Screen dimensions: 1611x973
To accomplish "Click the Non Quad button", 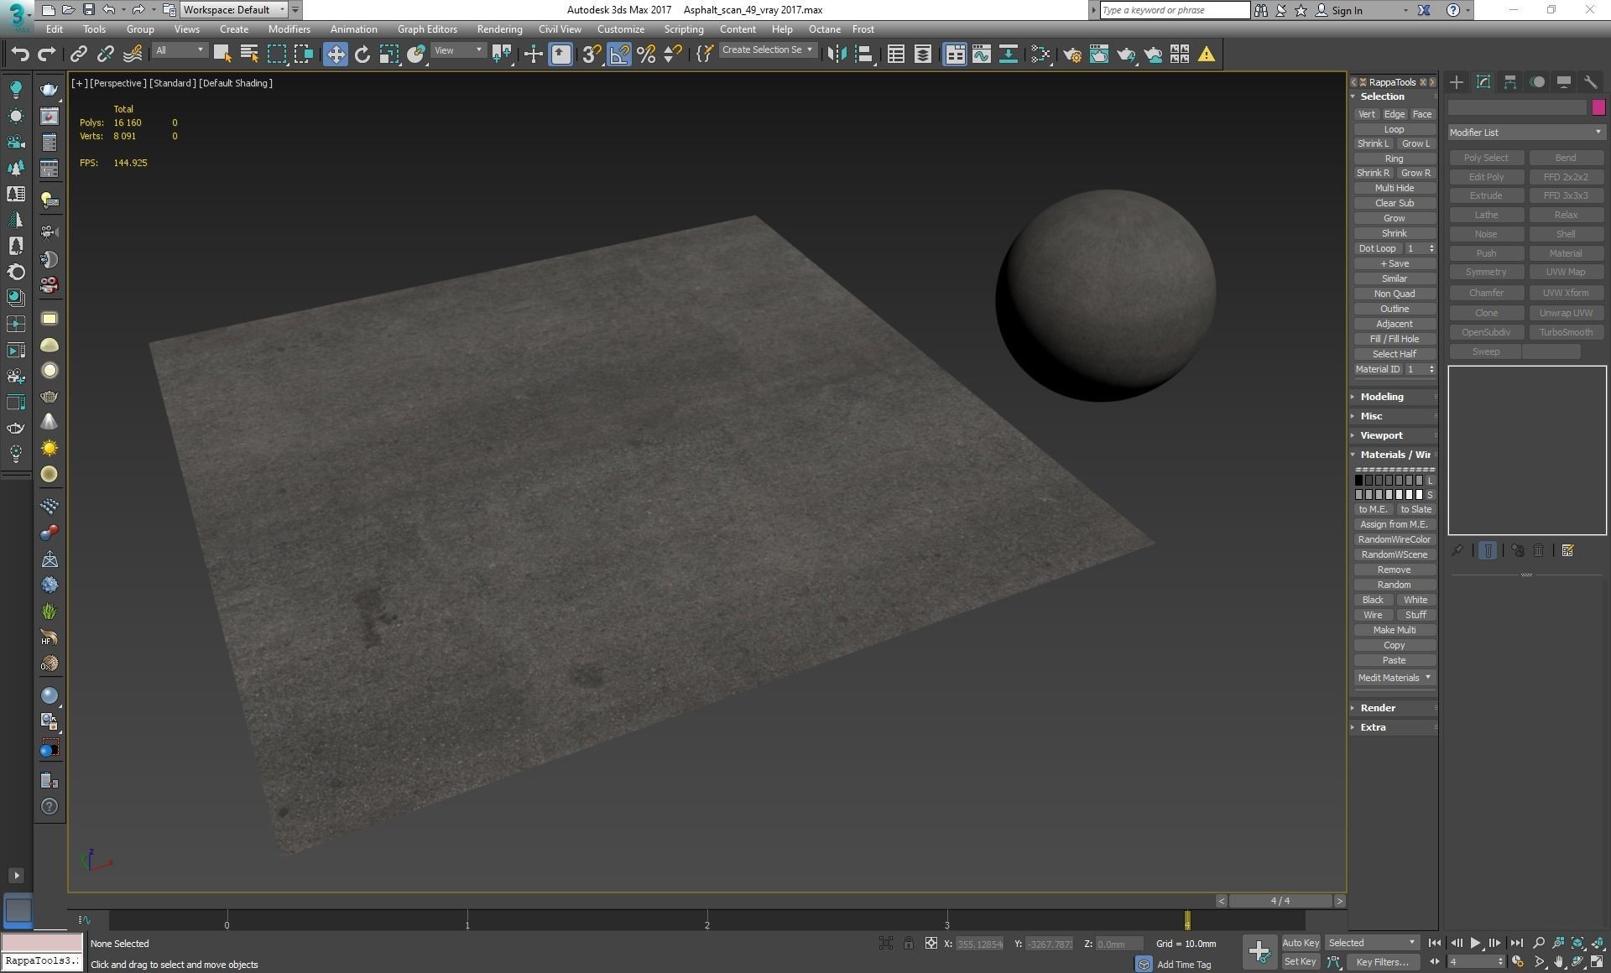I will (x=1395, y=294).
